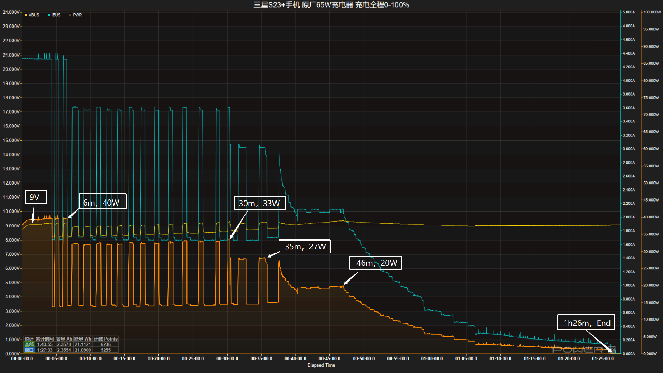The width and height of the screenshot is (663, 373).
Task: Toggle the PWR legend entry
Action: (77, 15)
